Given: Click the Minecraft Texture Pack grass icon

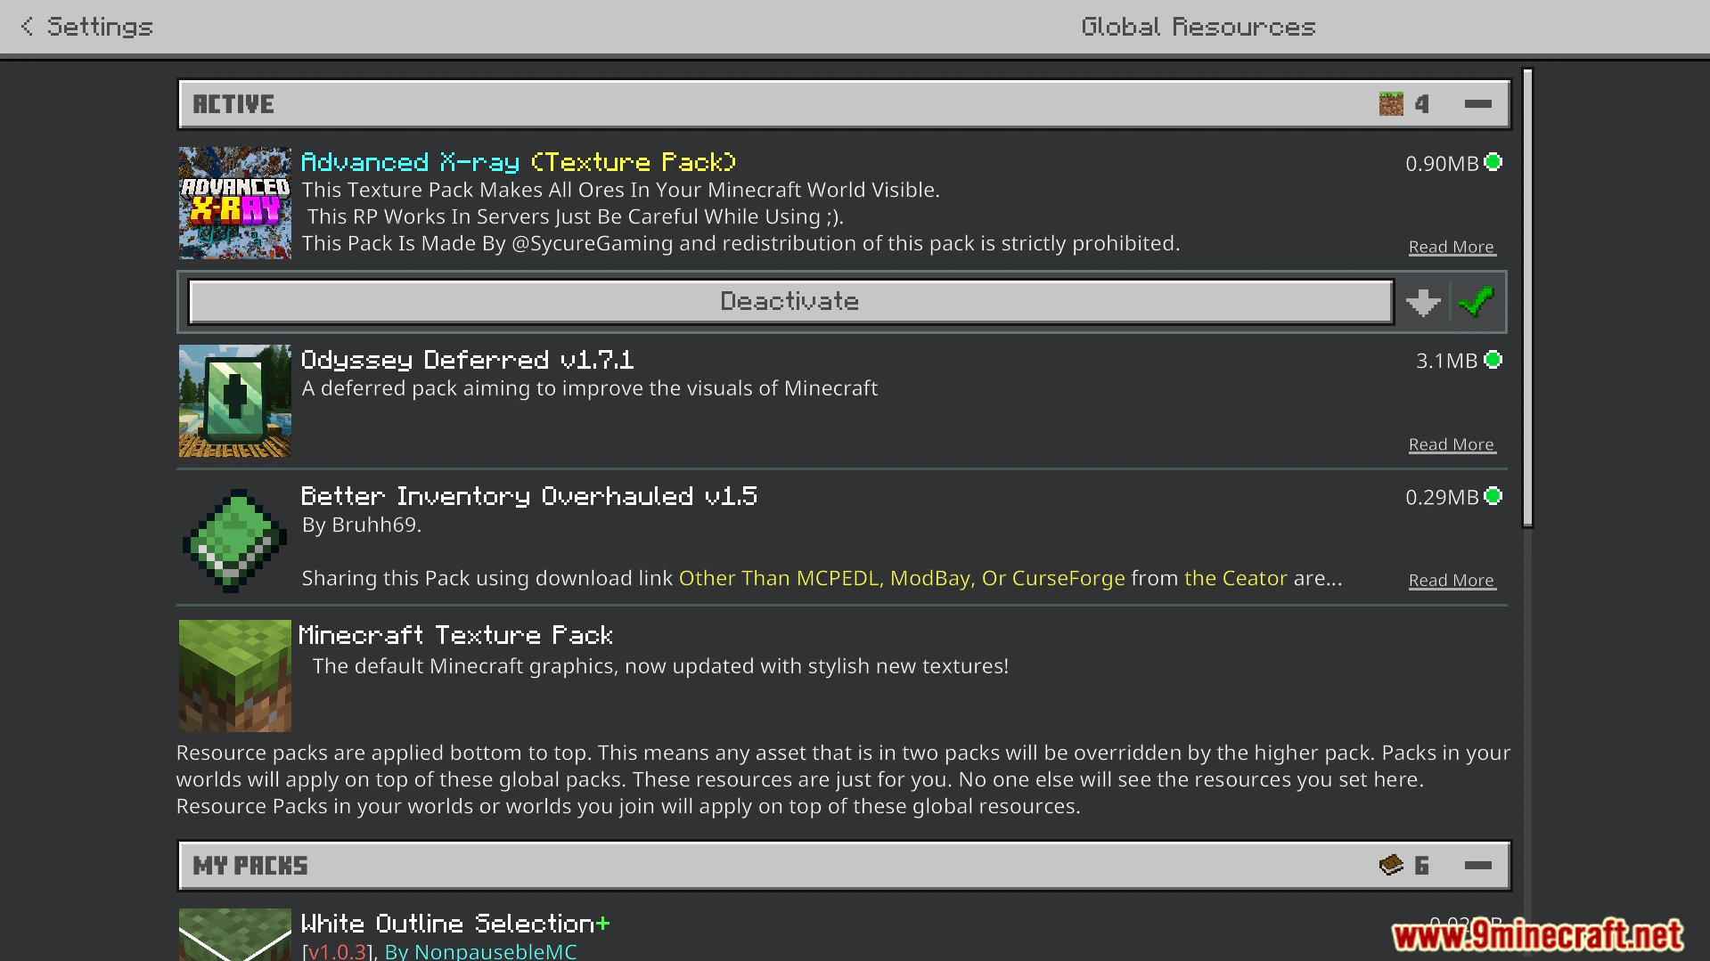Looking at the screenshot, I should [235, 675].
